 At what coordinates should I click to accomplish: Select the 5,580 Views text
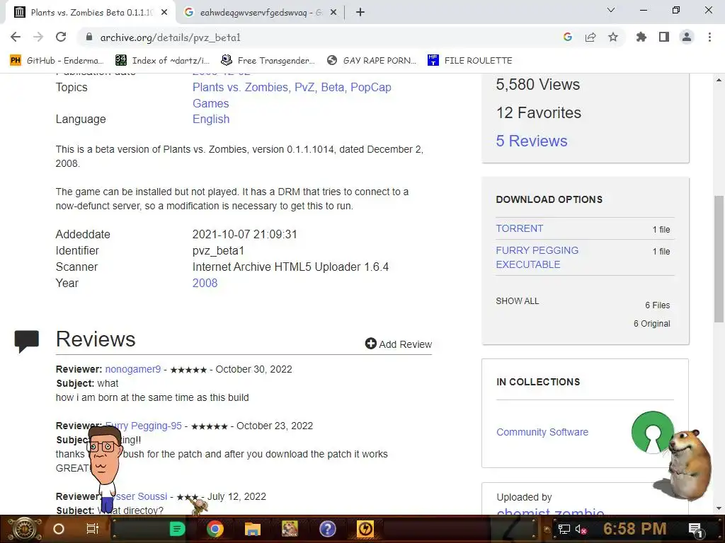point(538,85)
